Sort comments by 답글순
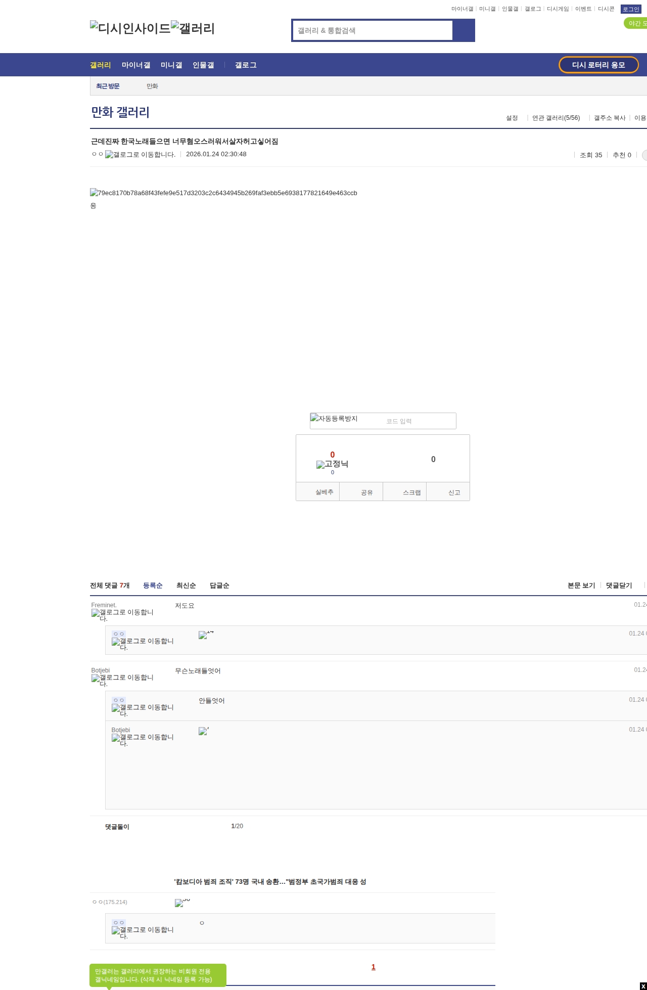647x990 pixels. click(219, 586)
